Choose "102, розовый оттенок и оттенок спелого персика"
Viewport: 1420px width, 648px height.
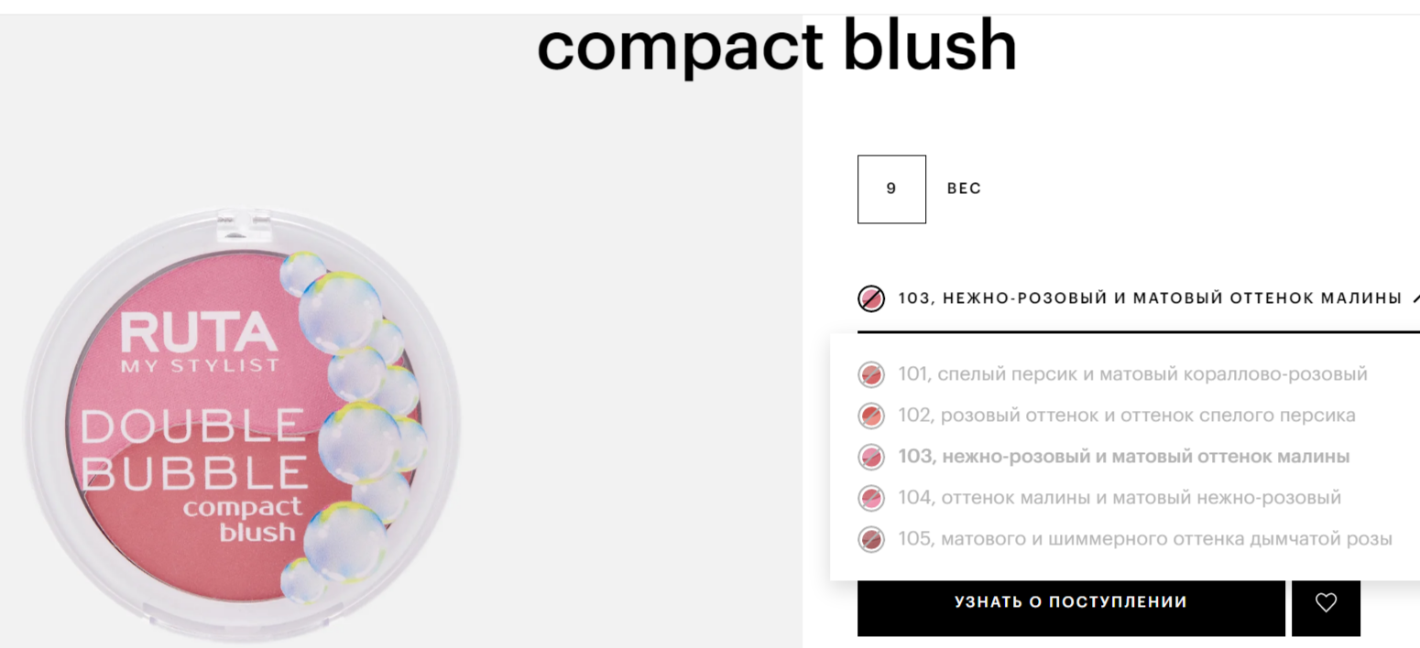coord(1126,416)
